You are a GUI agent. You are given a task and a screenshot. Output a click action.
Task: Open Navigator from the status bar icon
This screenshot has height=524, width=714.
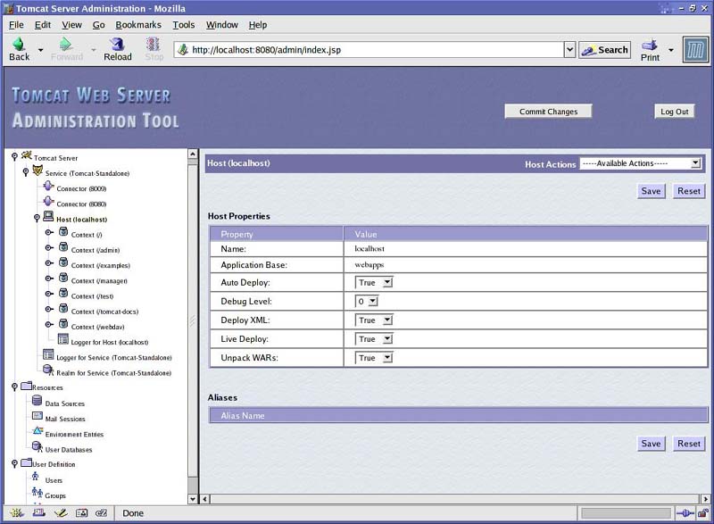pyautogui.click(x=17, y=513)
